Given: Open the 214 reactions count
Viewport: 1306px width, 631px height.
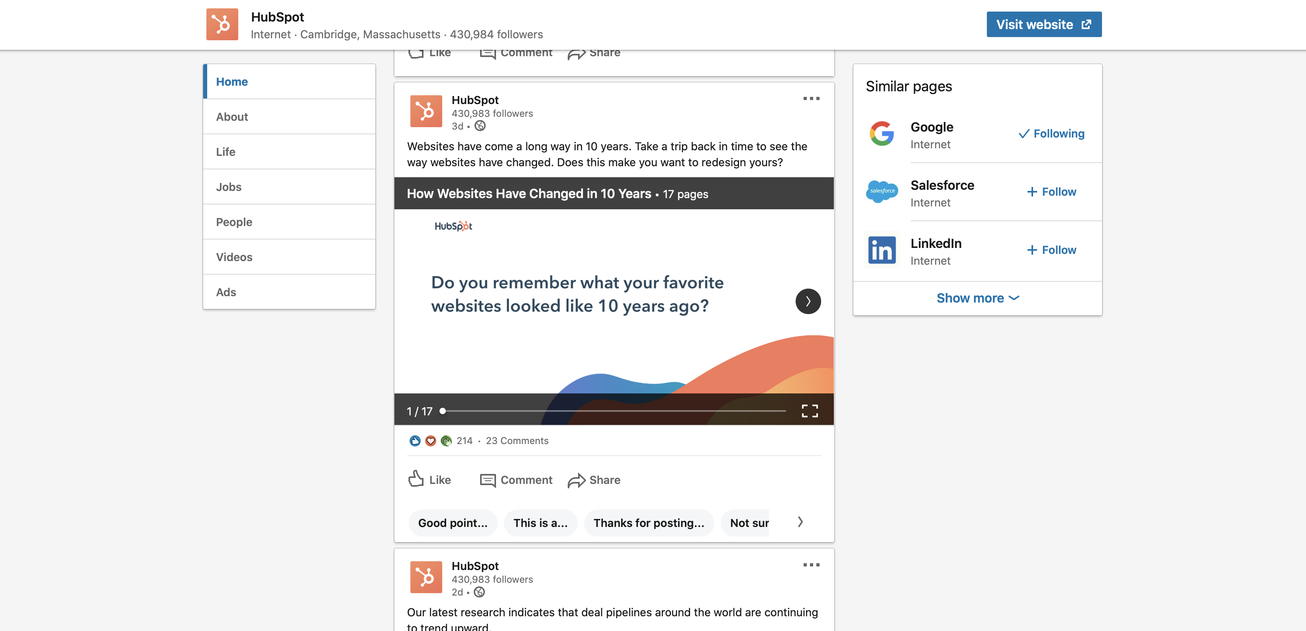Looking at the screenshot, I should click(465, 441).
